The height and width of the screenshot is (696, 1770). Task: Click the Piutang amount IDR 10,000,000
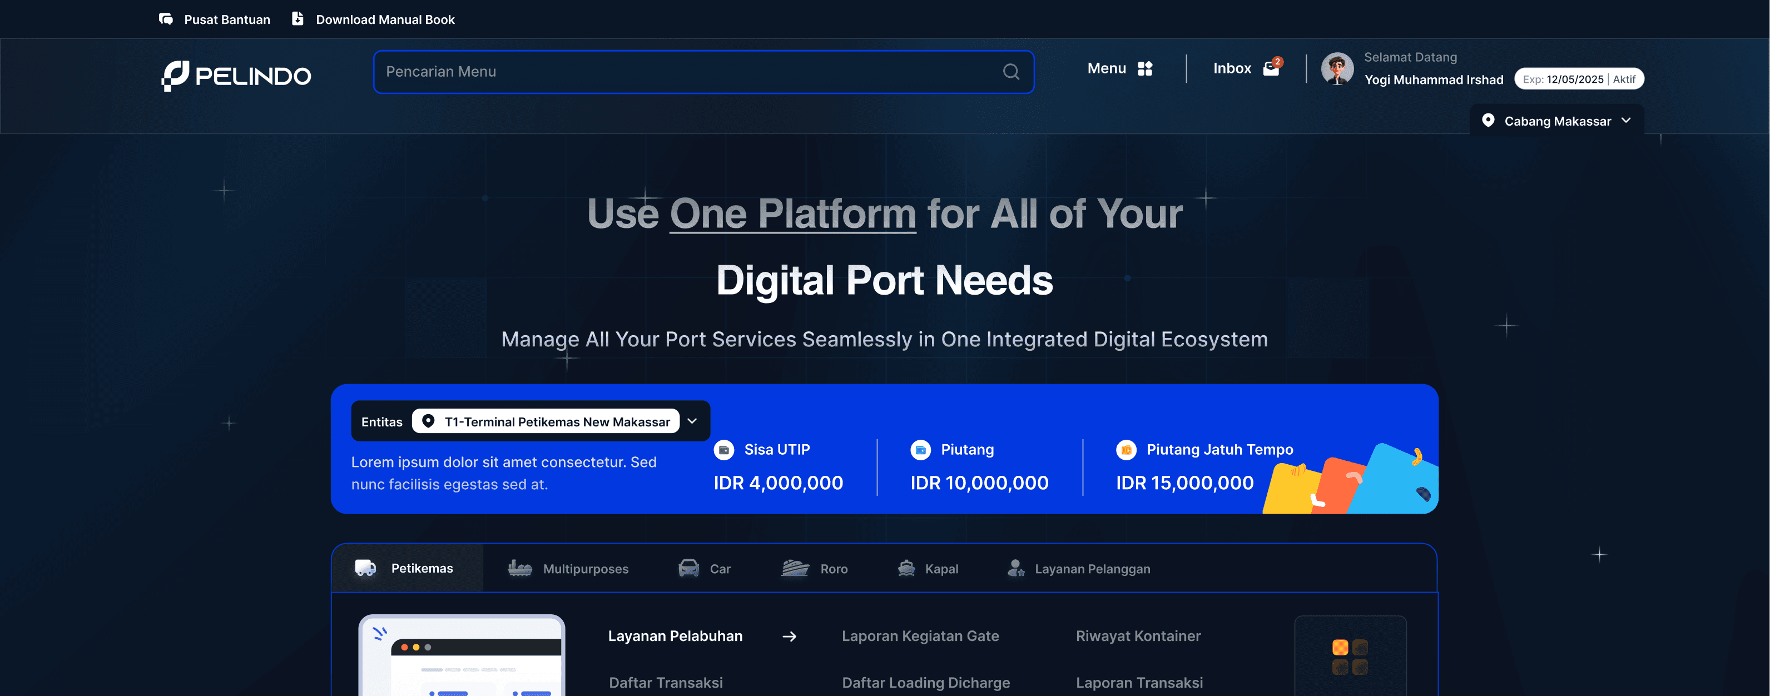pyautogui.click(x=979, y=483)
